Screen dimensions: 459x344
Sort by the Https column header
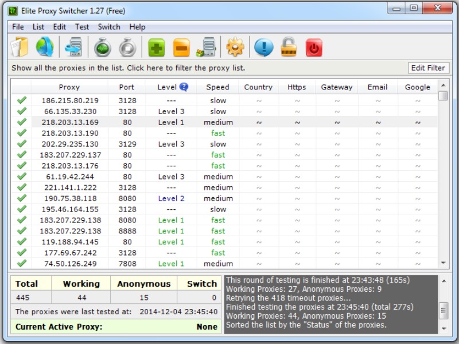[x=297, y=87]
